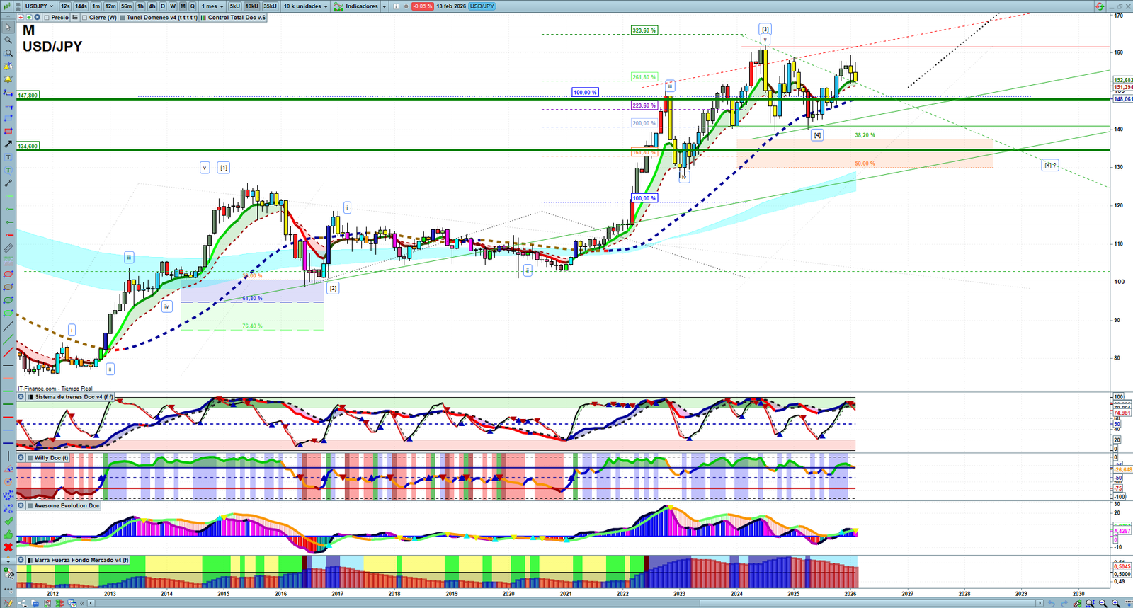Click the 223,60 % Fibonacci label
The image size is (1133, 608).
click(x=644, y=105)
